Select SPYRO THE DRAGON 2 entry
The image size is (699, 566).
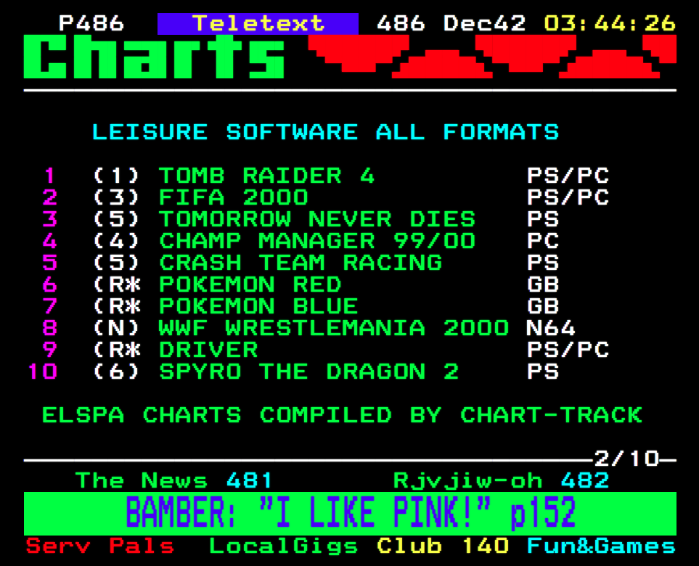pyautogui.click(x=309, y=372)
